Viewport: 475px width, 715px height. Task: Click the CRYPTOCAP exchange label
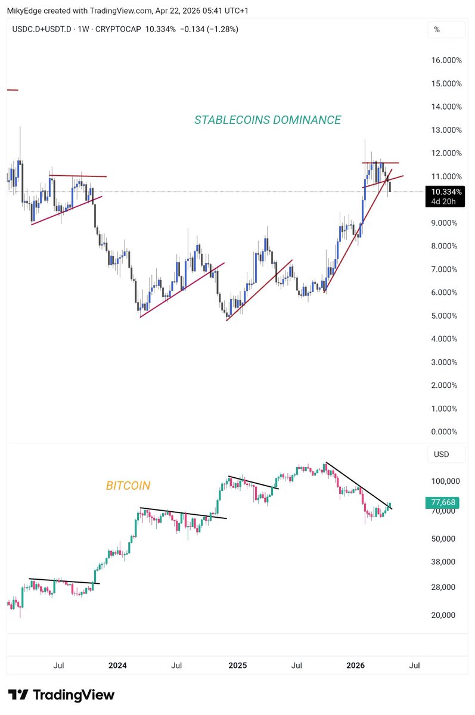coord(117,29)
